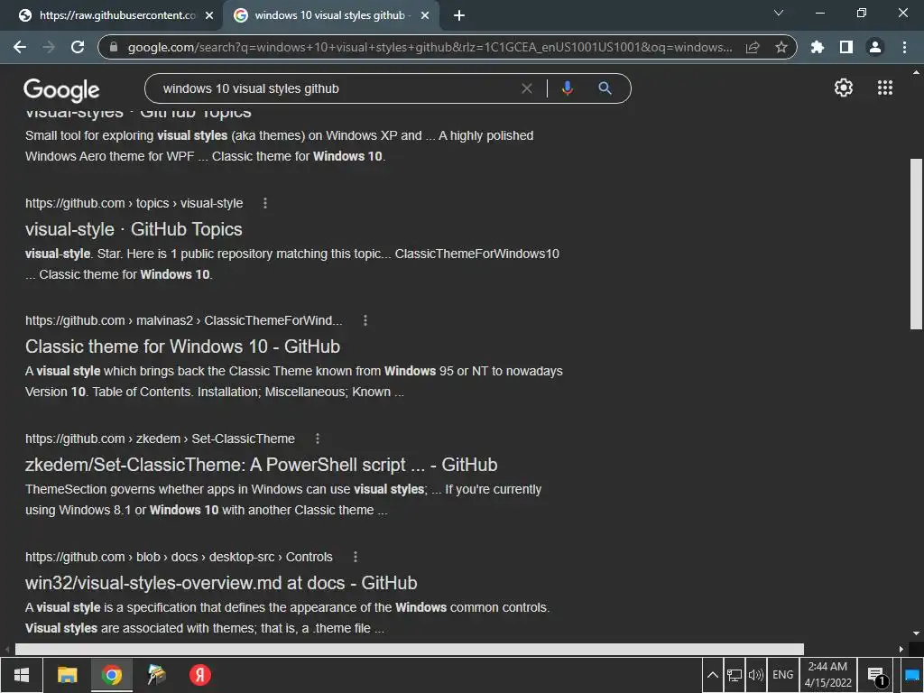
Task: Open network status tray icon
Action: coord(735,675)
